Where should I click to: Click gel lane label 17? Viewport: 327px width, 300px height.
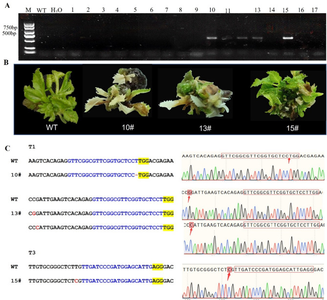314,10
